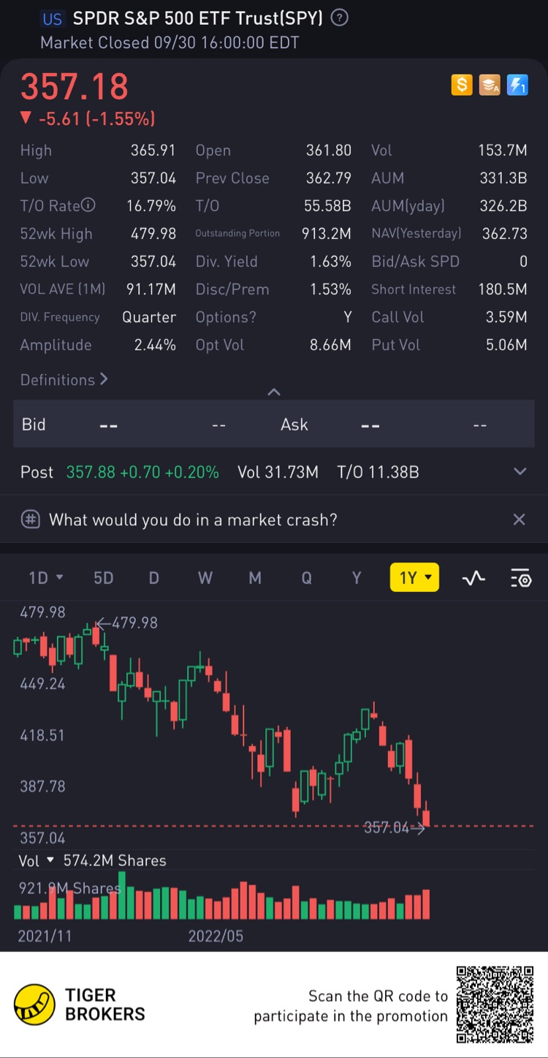Dismiss the market crash prompt
Viewport: 548px width, 1058px height.
[519, 520]
